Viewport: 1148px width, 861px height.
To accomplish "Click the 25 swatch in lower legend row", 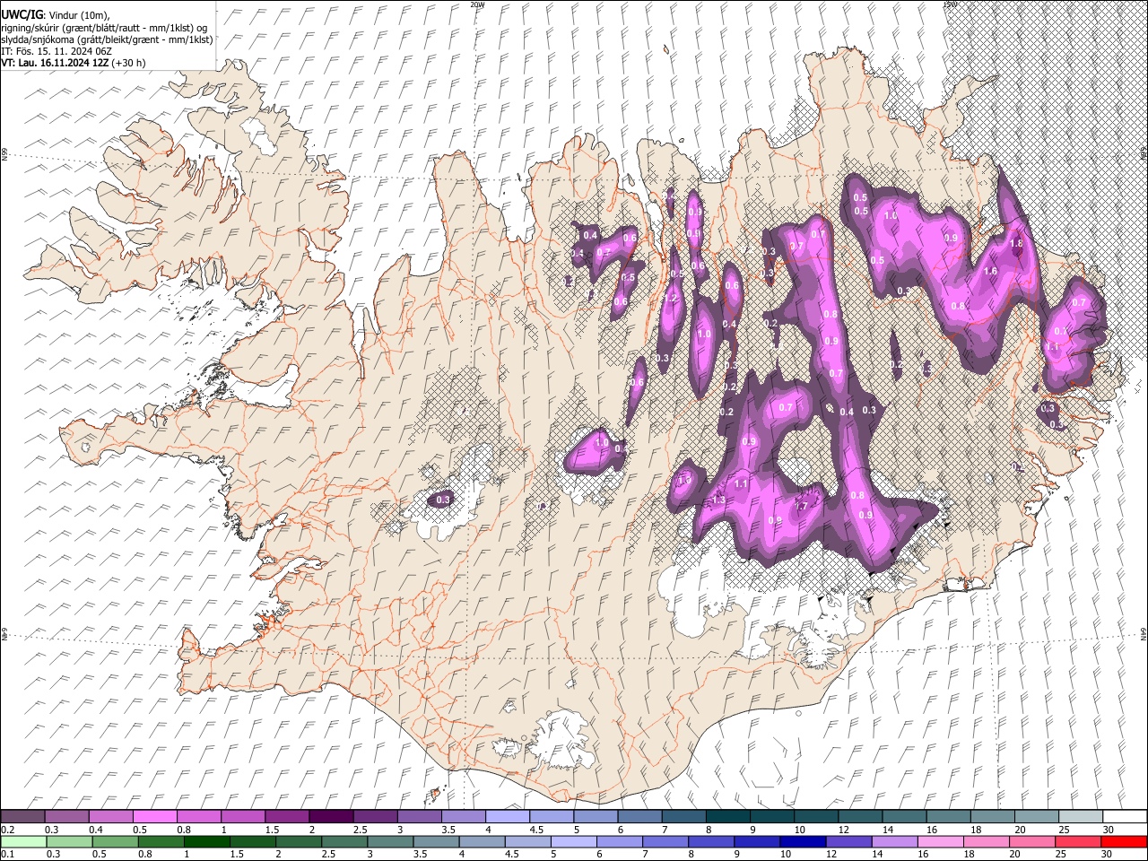I will [x=1077, y=841].
